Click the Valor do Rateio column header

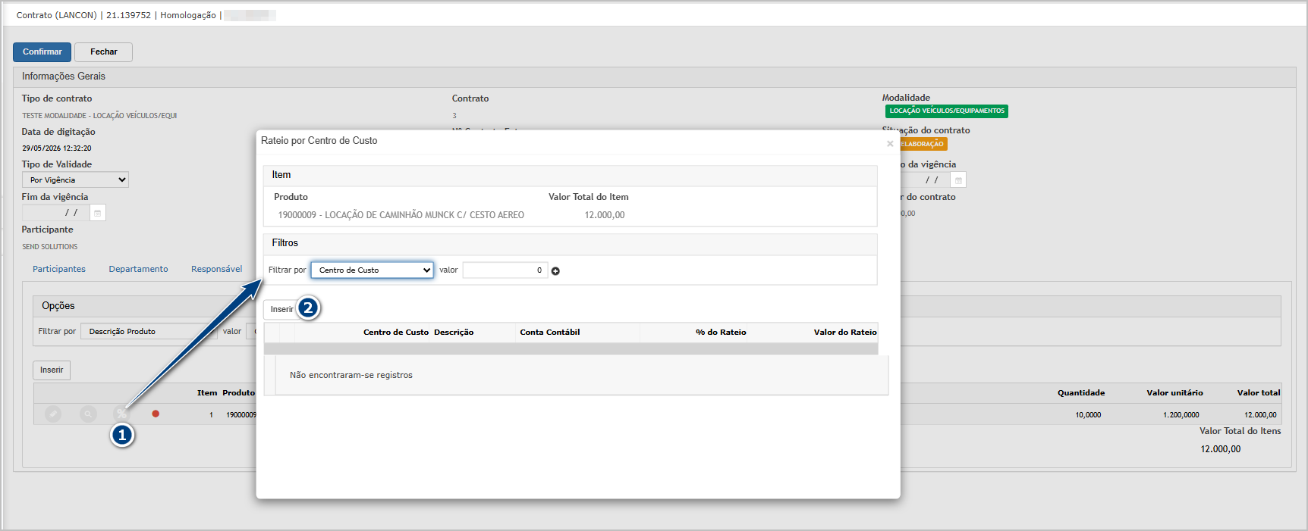pos(845,332)
